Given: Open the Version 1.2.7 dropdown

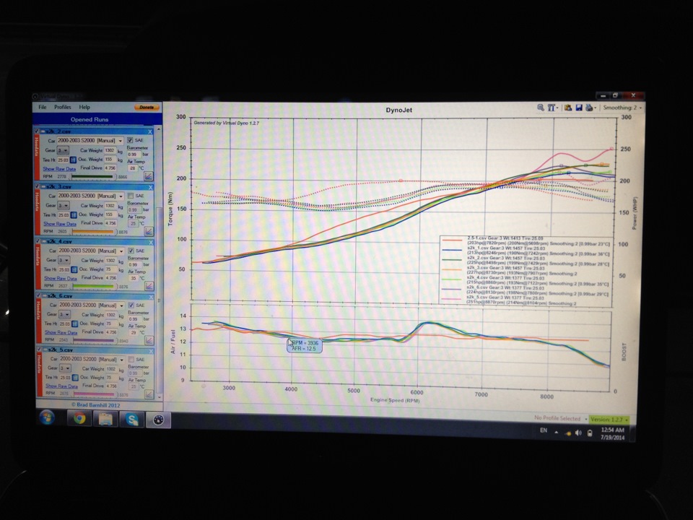Looking at the screenshot, I should click(609, 419).
